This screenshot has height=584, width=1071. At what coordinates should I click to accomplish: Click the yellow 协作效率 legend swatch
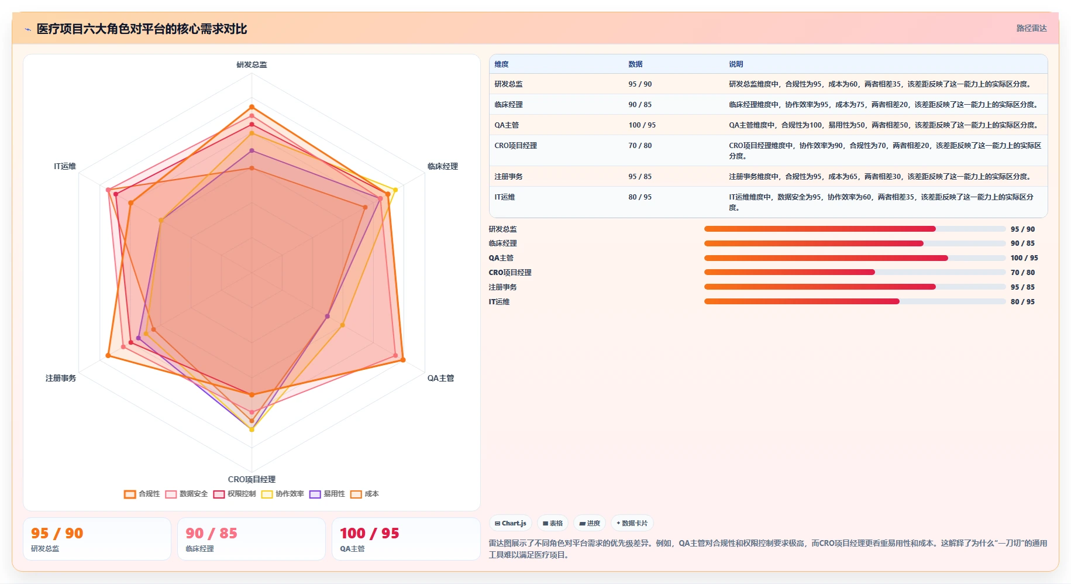pyautogui.click(x=267, y=494)
